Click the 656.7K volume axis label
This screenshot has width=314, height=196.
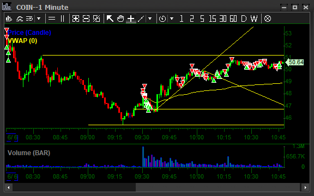coord(295,156)
